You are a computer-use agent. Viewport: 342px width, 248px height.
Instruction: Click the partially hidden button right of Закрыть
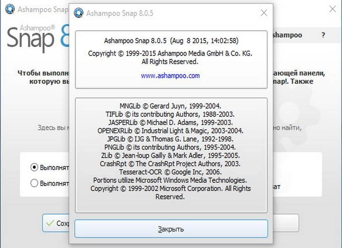pos(286,223)
